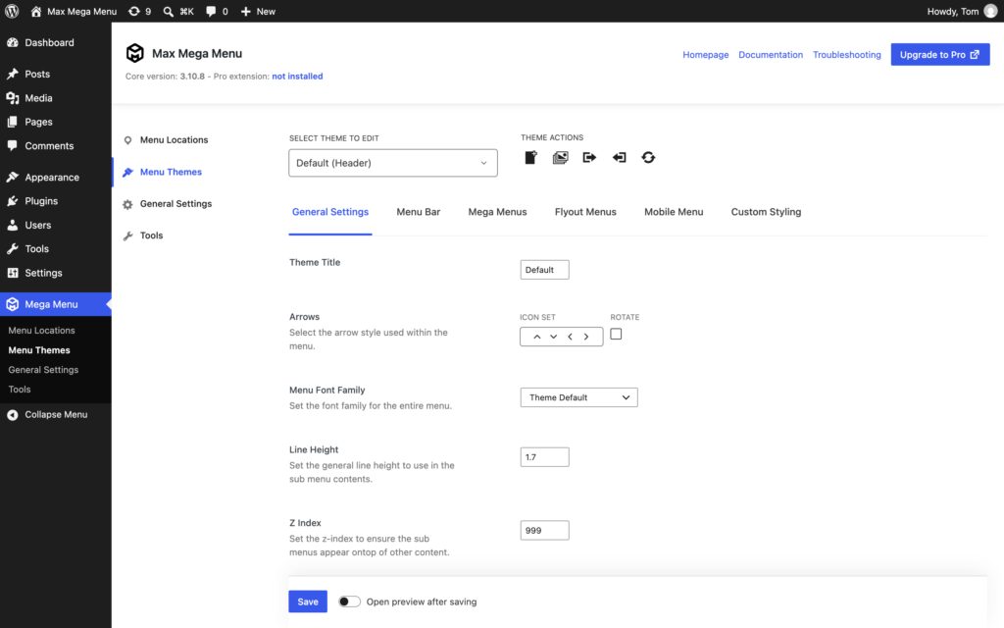Check the Rotate arrows checkbox

click(x=616, y=334)
